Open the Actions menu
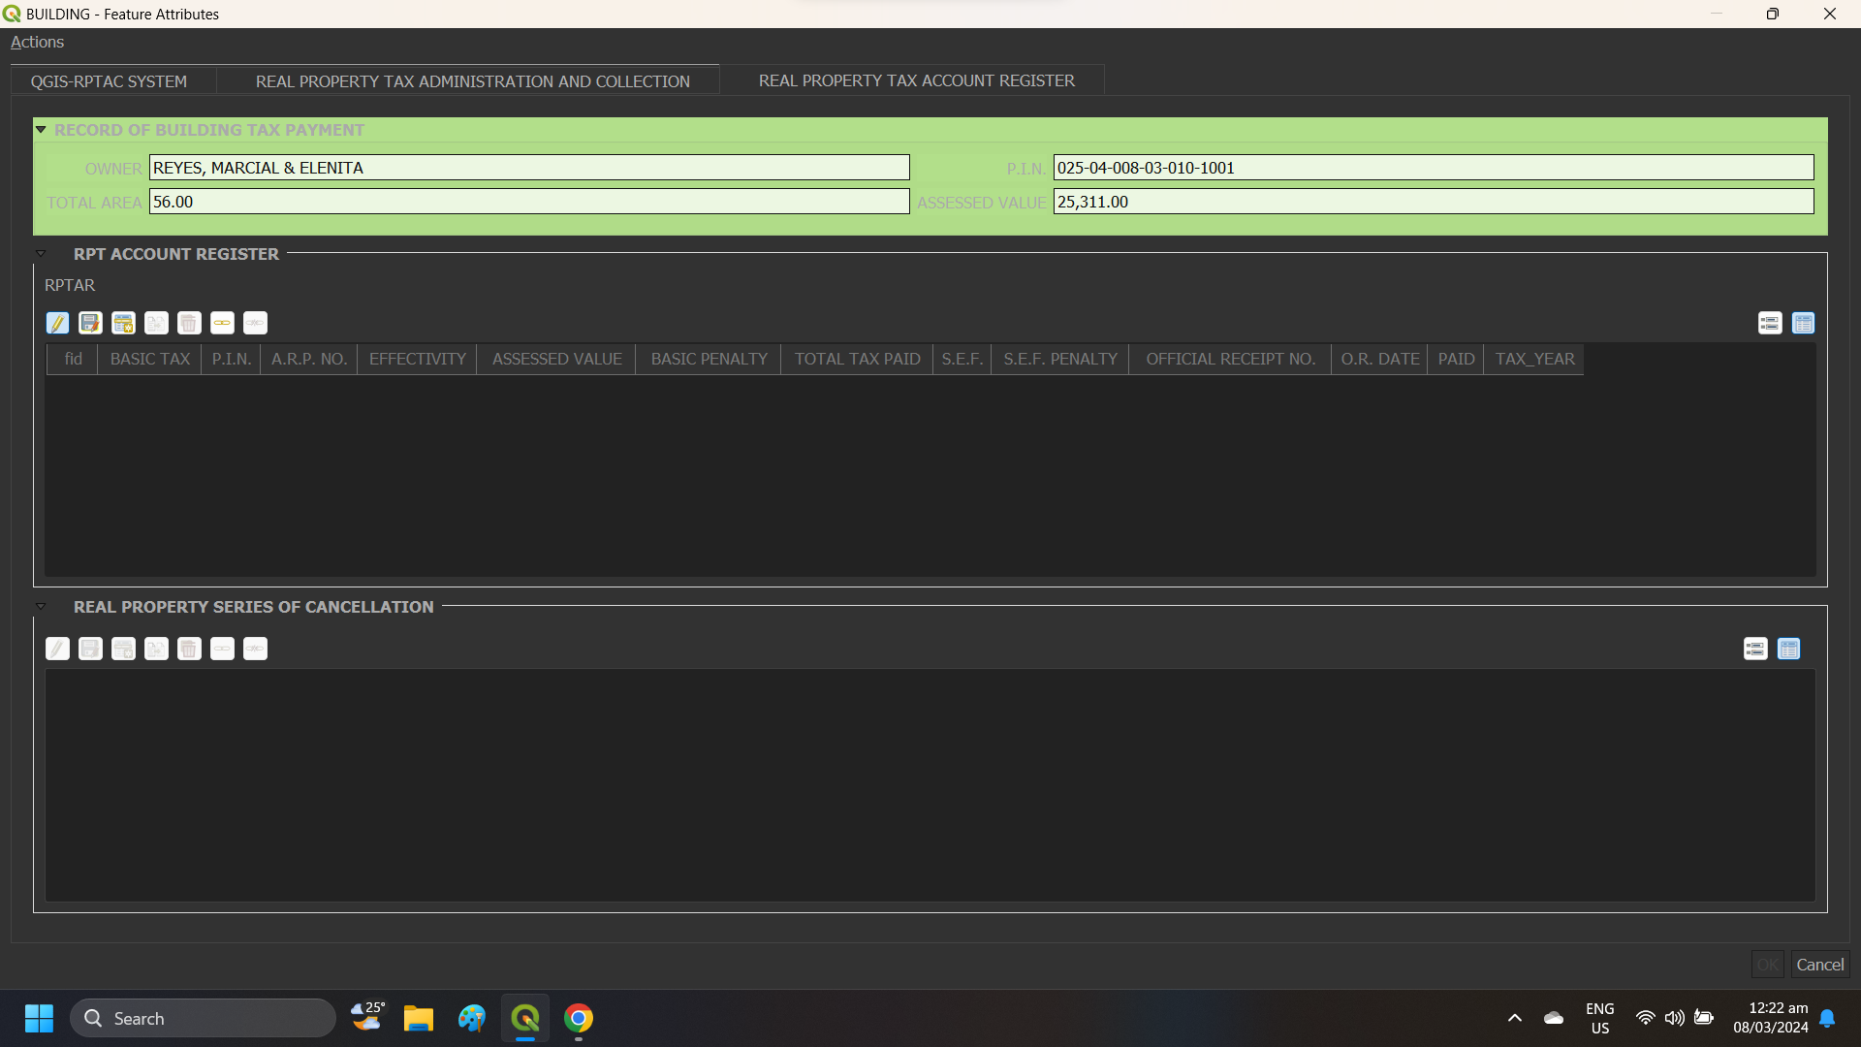The width and height of the screenshot is (1861, 1047). pos(37,42)
